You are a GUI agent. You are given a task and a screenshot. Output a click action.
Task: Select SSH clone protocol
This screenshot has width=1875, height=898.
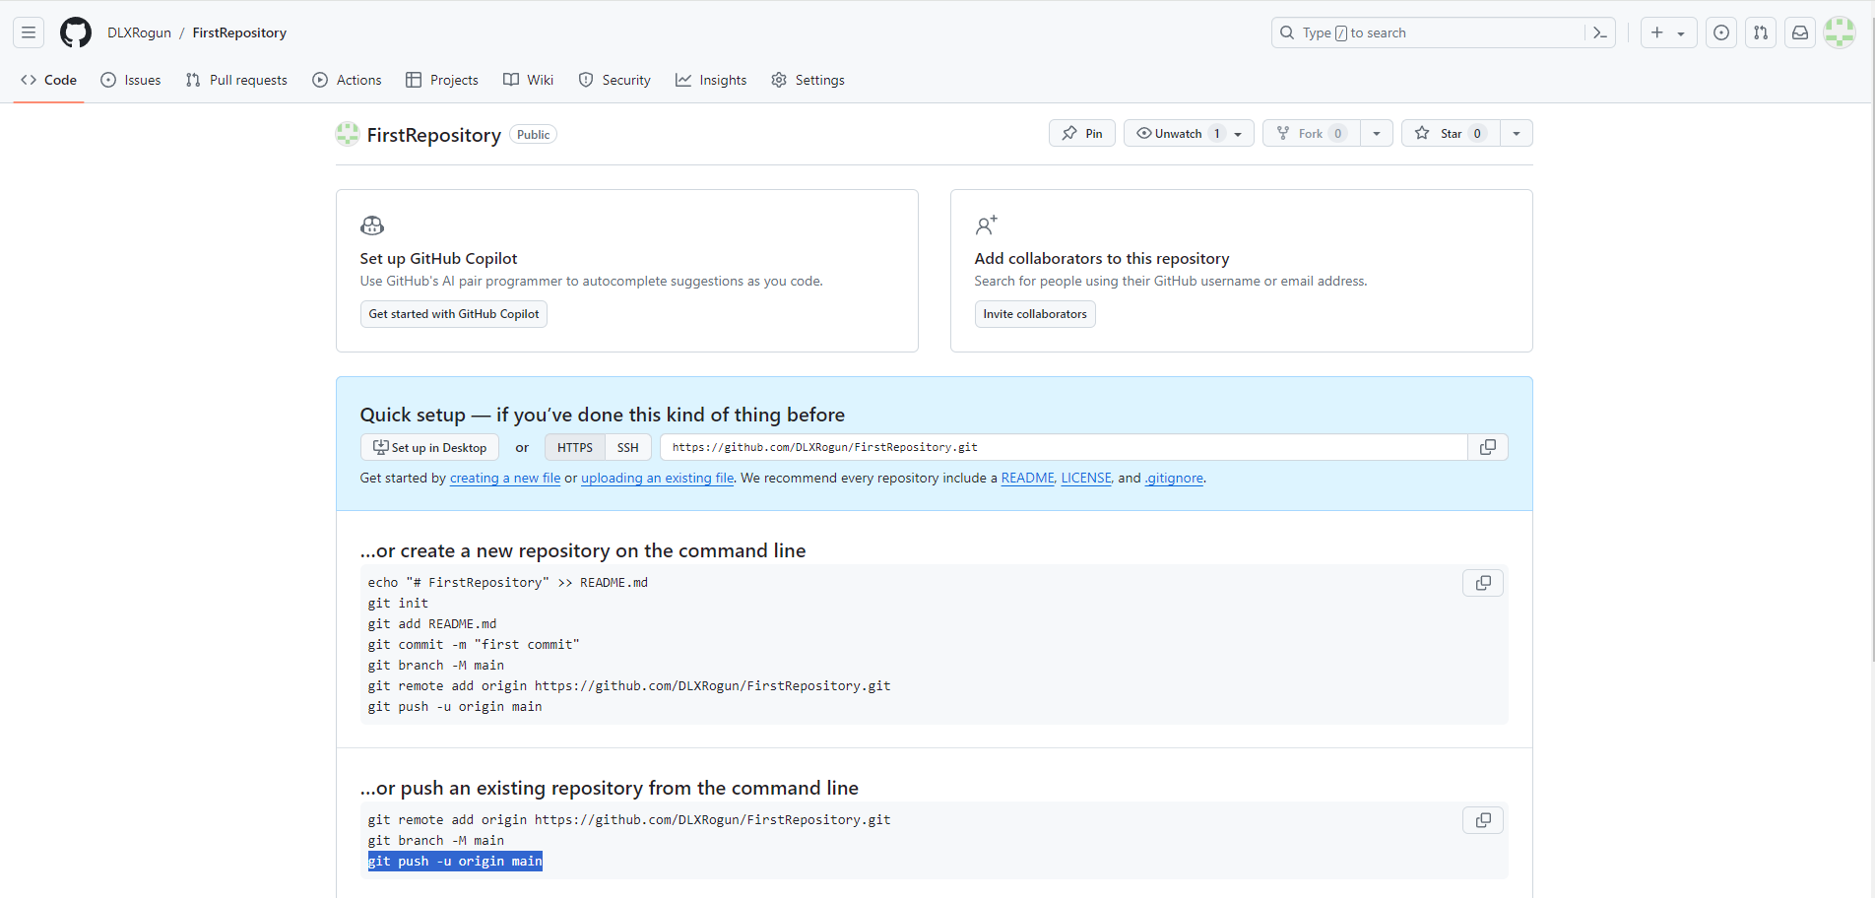click(628, 447)
